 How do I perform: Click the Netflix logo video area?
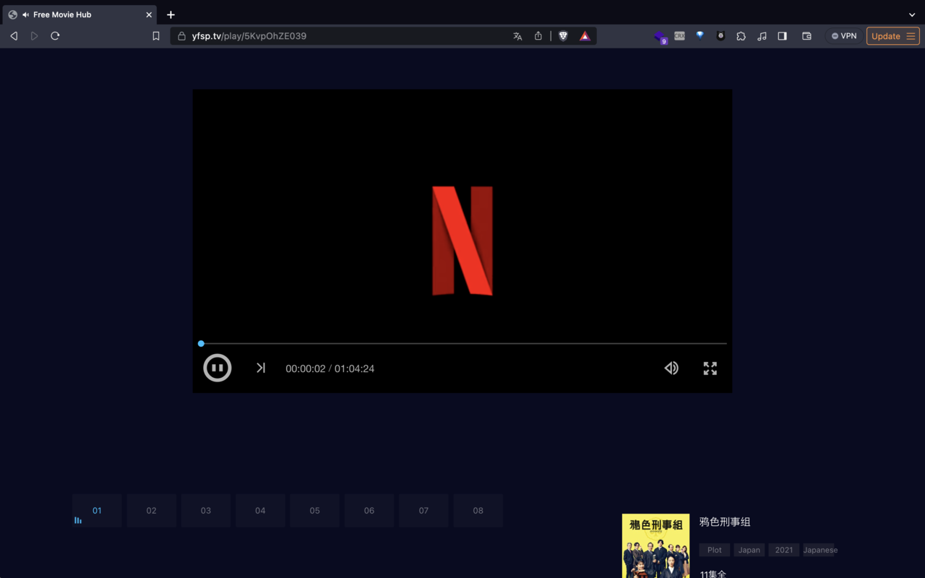[462, 241]
